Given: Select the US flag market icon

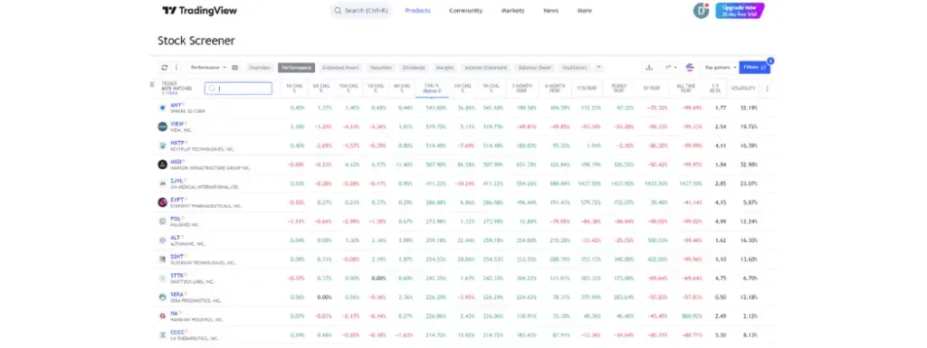Looking at the screenshot, I should click(690, 67).
